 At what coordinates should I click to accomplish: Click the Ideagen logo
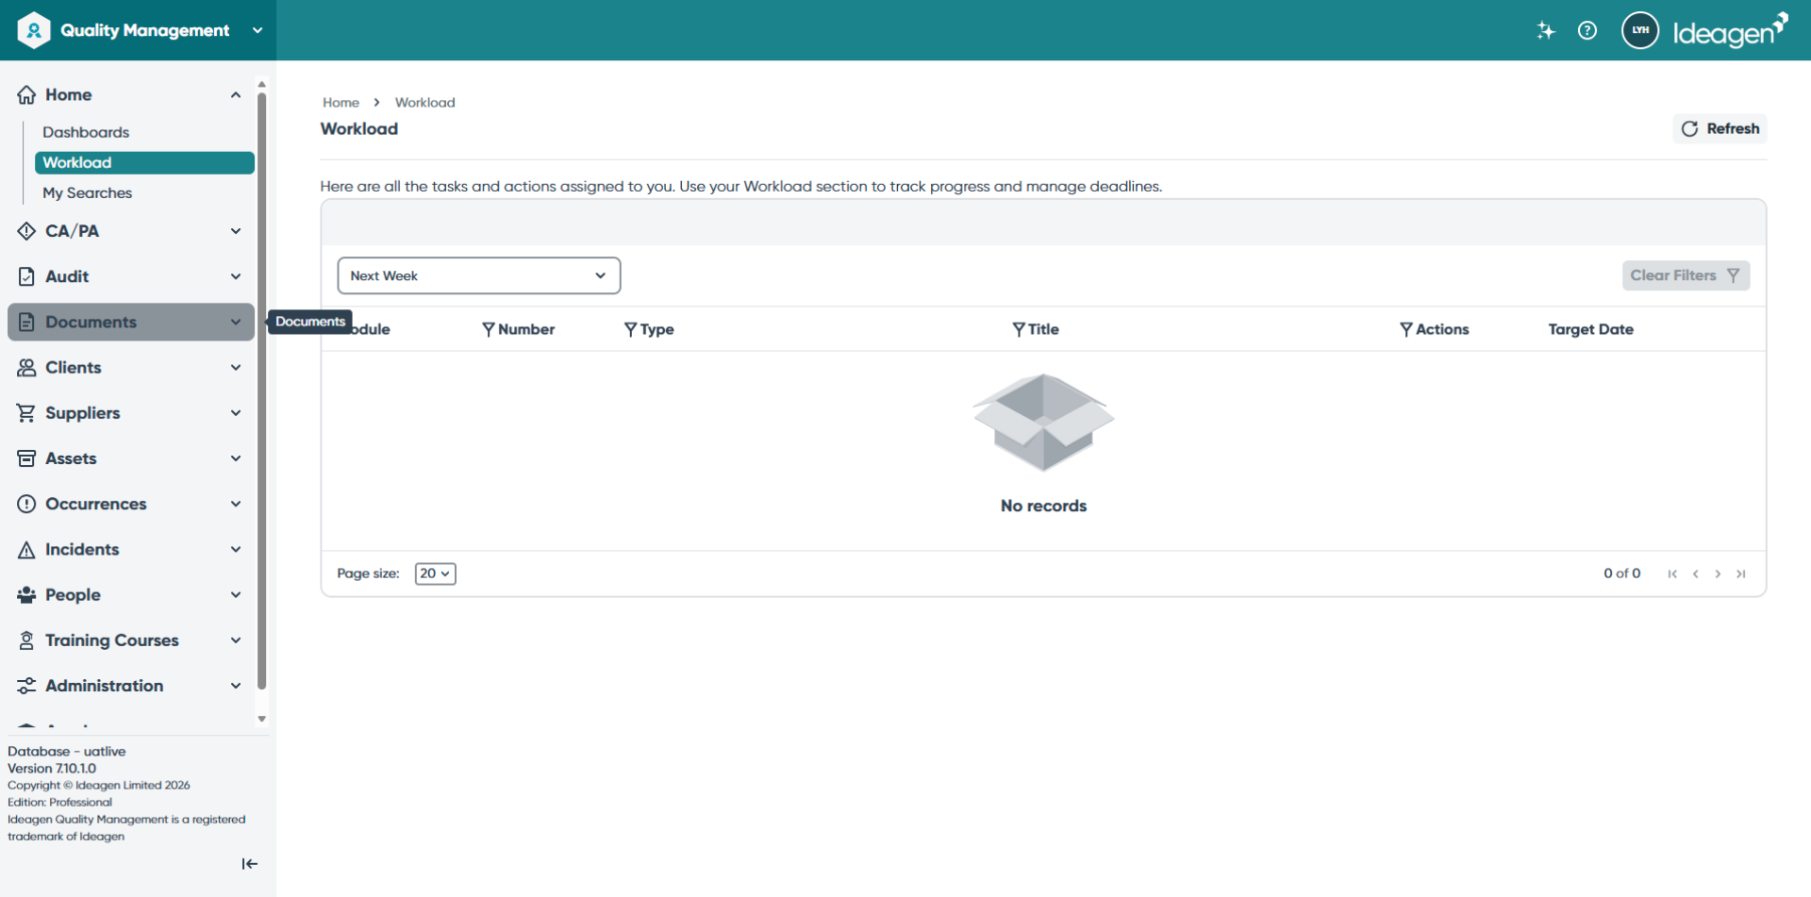click(1730, 30)
